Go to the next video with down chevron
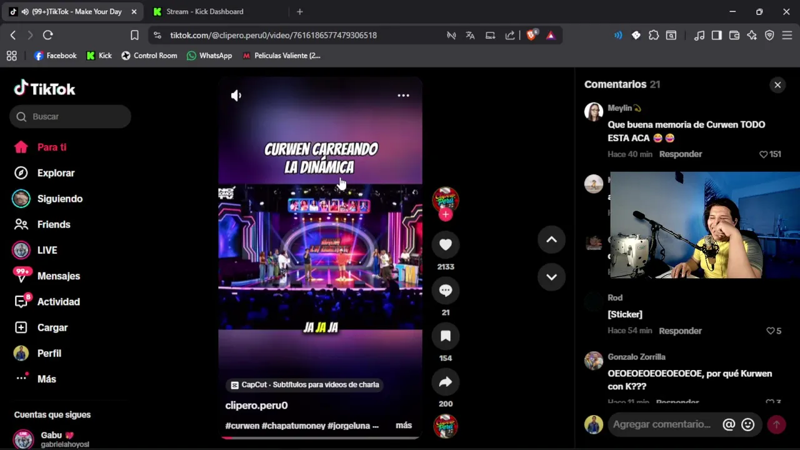 pyautogui.click(x=551, y=277)
